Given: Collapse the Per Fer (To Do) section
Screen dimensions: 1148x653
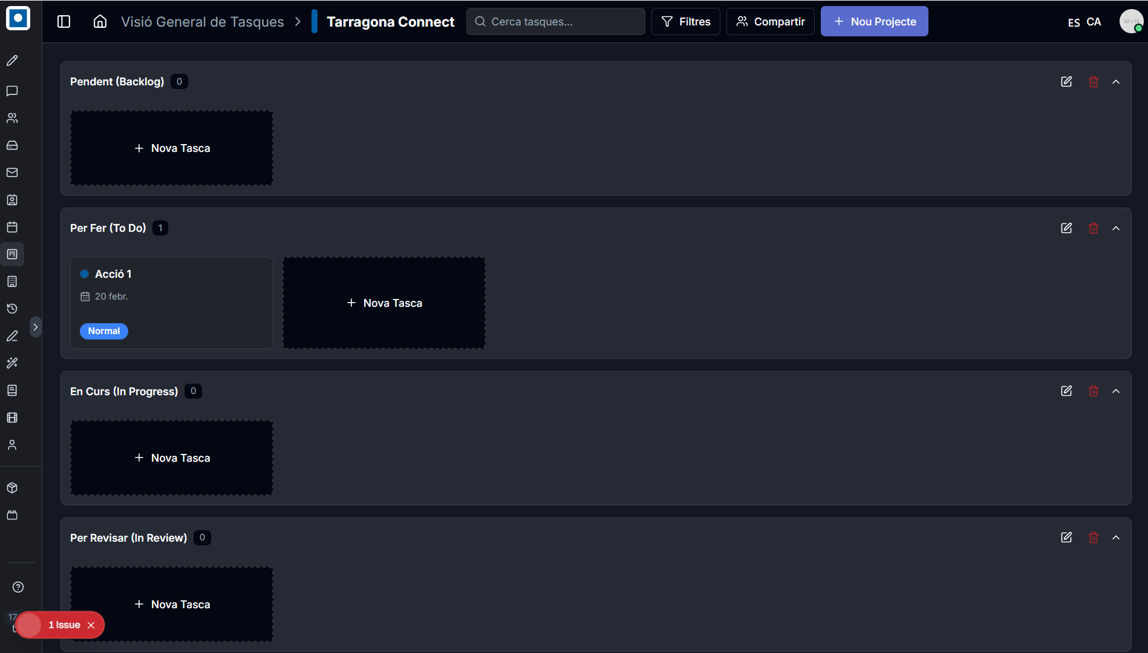Looking at the screenshot, I should point(1116,228).
